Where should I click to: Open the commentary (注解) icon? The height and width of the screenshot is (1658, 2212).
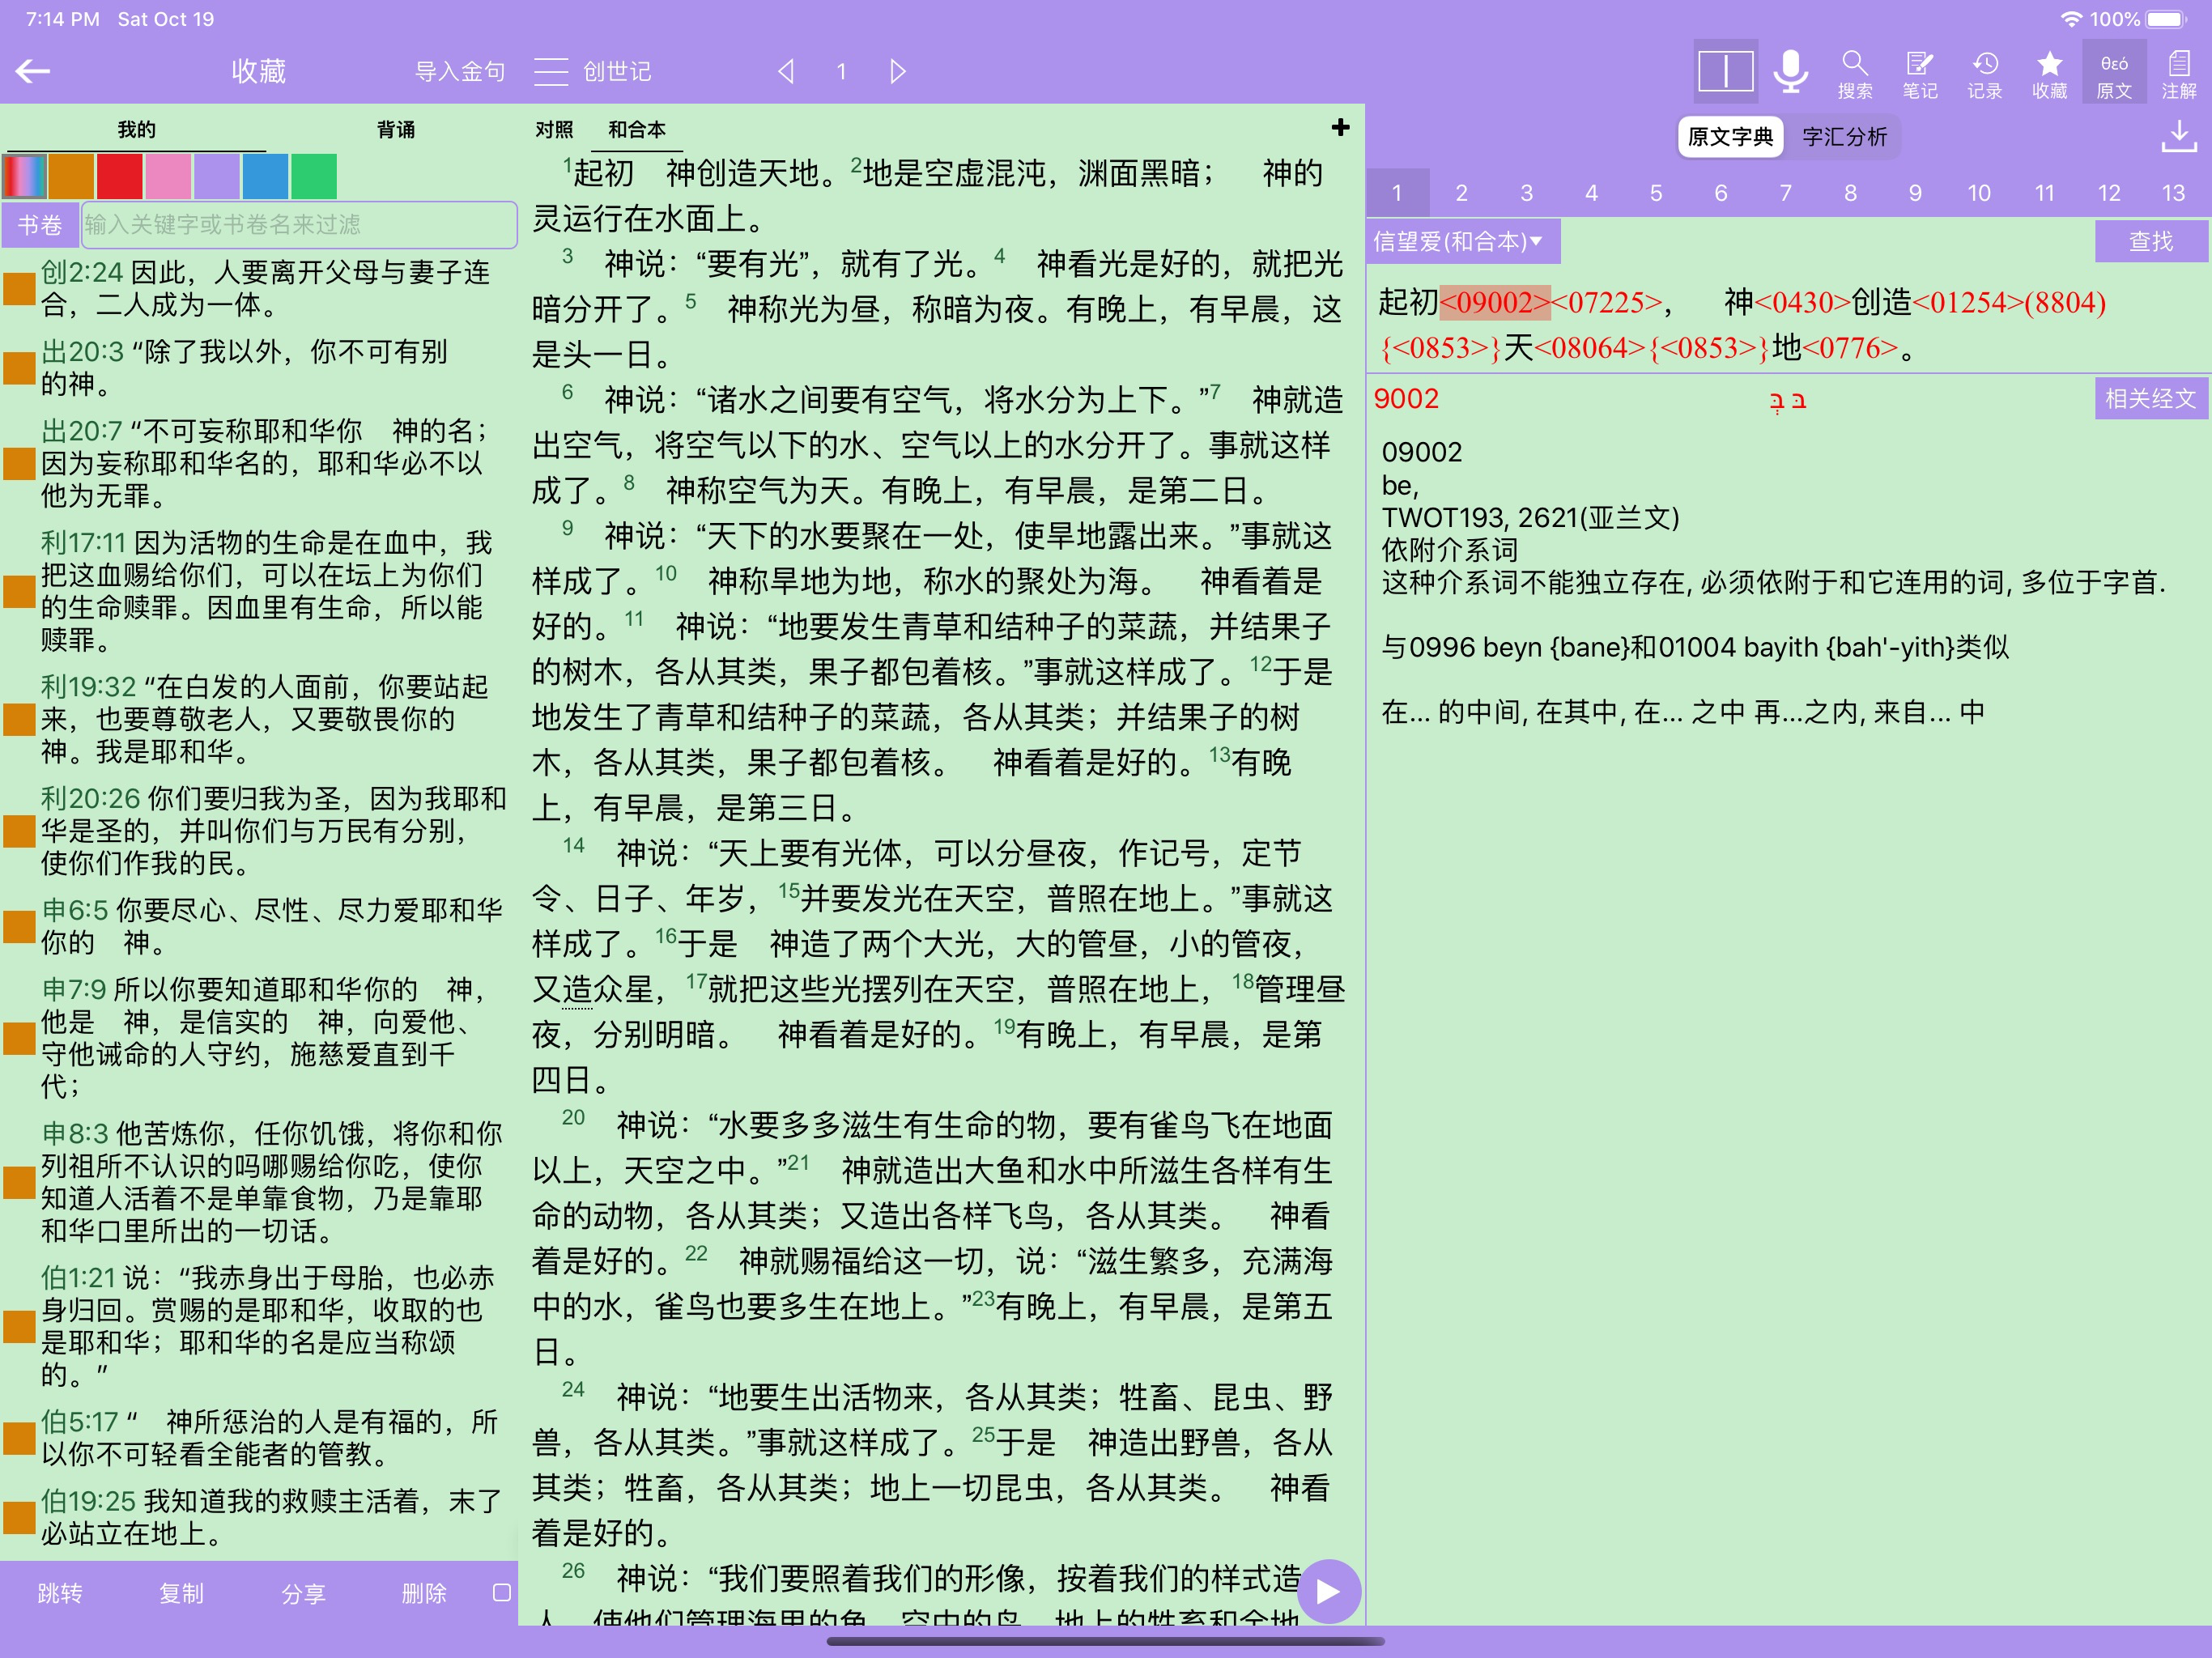2179,75
